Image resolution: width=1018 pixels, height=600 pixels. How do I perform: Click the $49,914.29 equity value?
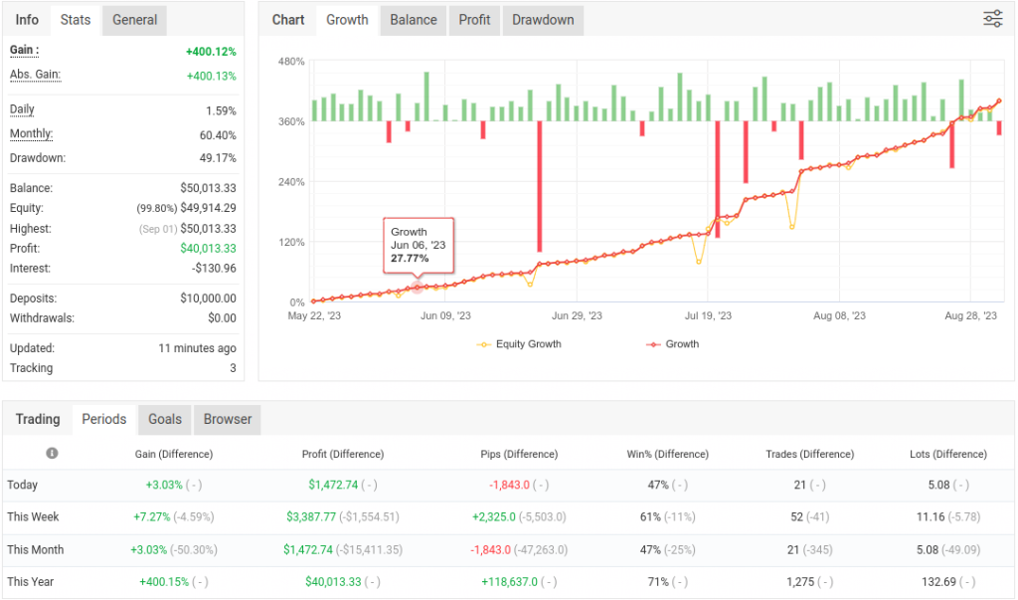208,208
